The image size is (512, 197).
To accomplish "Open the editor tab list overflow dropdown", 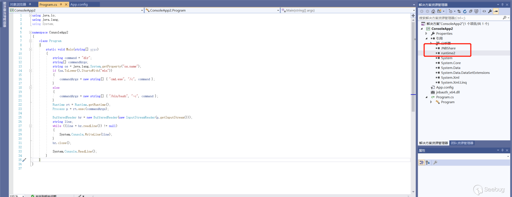I will click(x=414, y=5).
